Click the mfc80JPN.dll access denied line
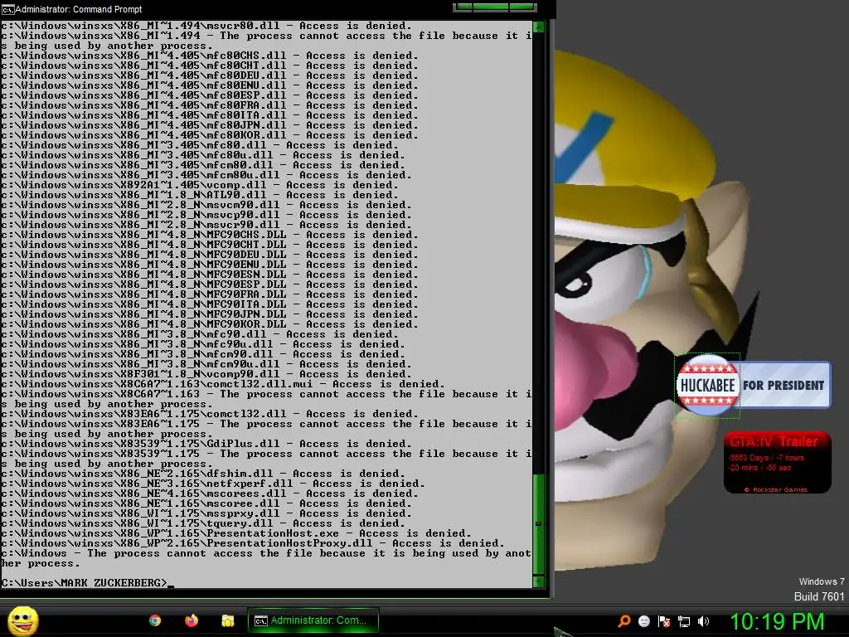849x637 pixels. tap(210, 125)
